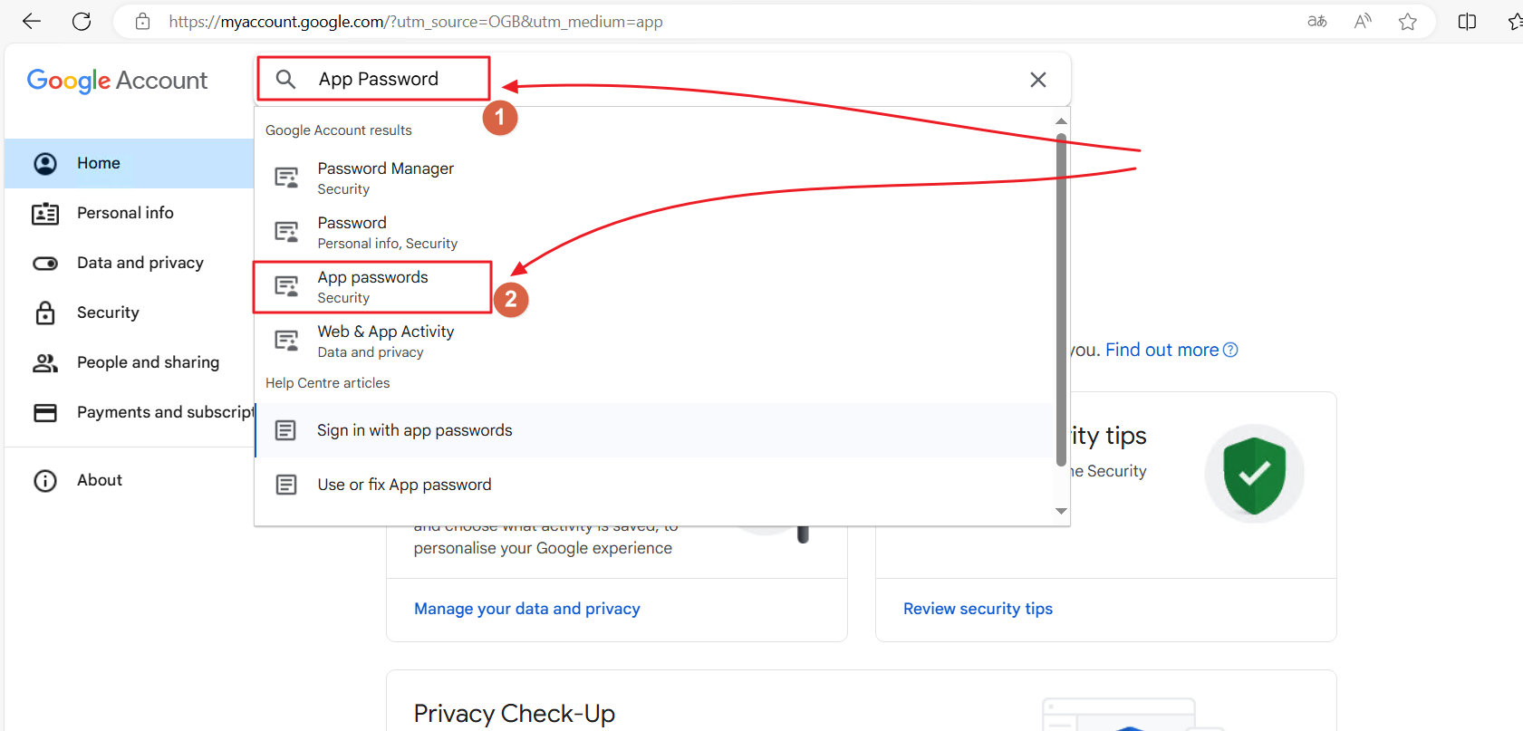Reload the page with refresh icon
The width and height of the screenshot is (1523, 731).
tap(82, 22)
